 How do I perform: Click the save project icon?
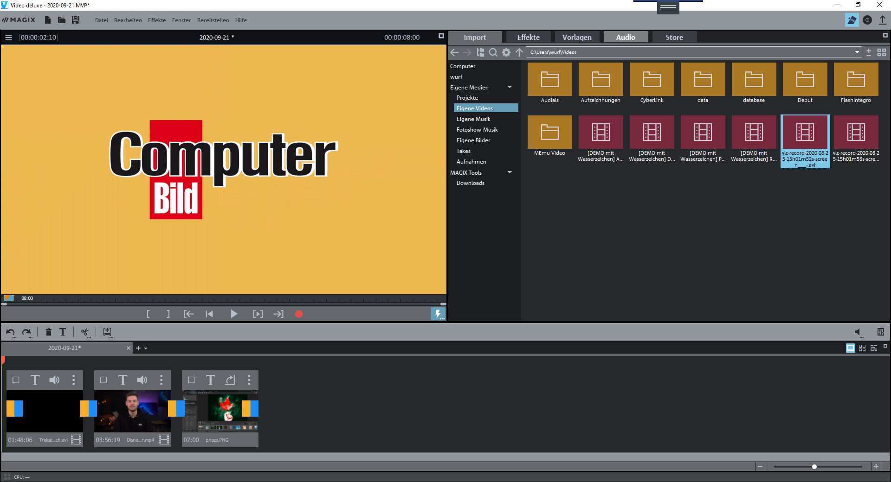(76, 20)
